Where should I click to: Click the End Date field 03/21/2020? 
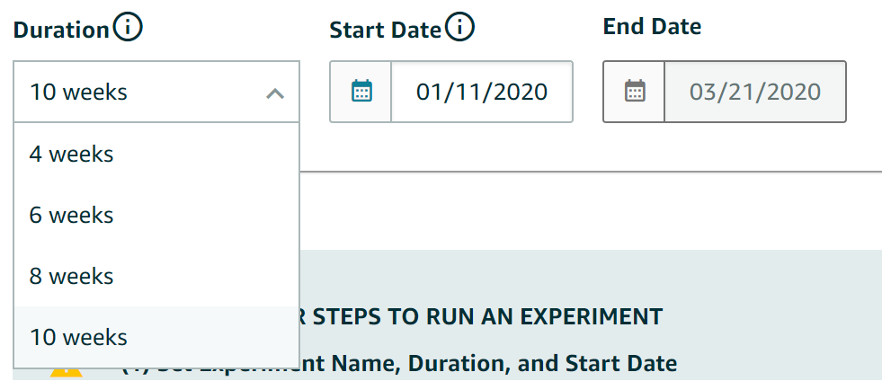coord(754,91)
